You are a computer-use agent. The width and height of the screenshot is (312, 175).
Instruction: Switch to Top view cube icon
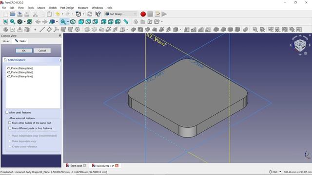coord(88,21)
